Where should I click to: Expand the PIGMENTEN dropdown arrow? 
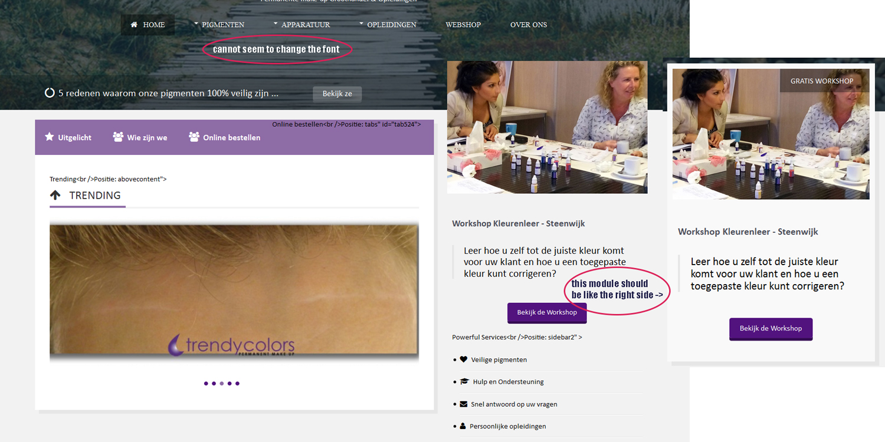(196, 24)
